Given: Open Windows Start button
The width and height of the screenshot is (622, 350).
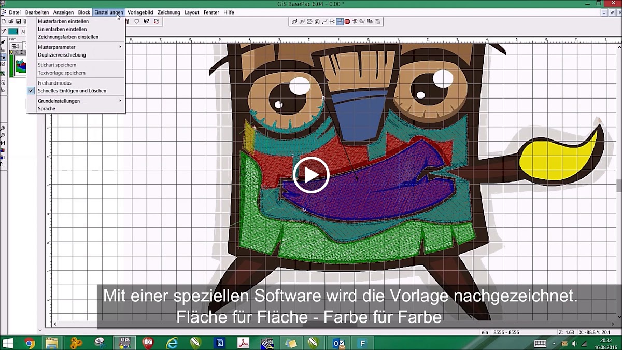Looking at the screenshot, I should tap(7, 343).
